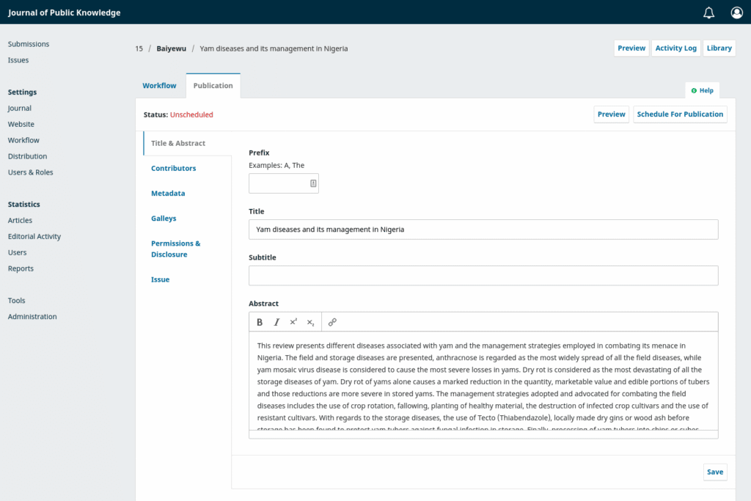The height and width of the screenshot is (501, 751).
Task: Open the user profile menu
Action: 736,12
